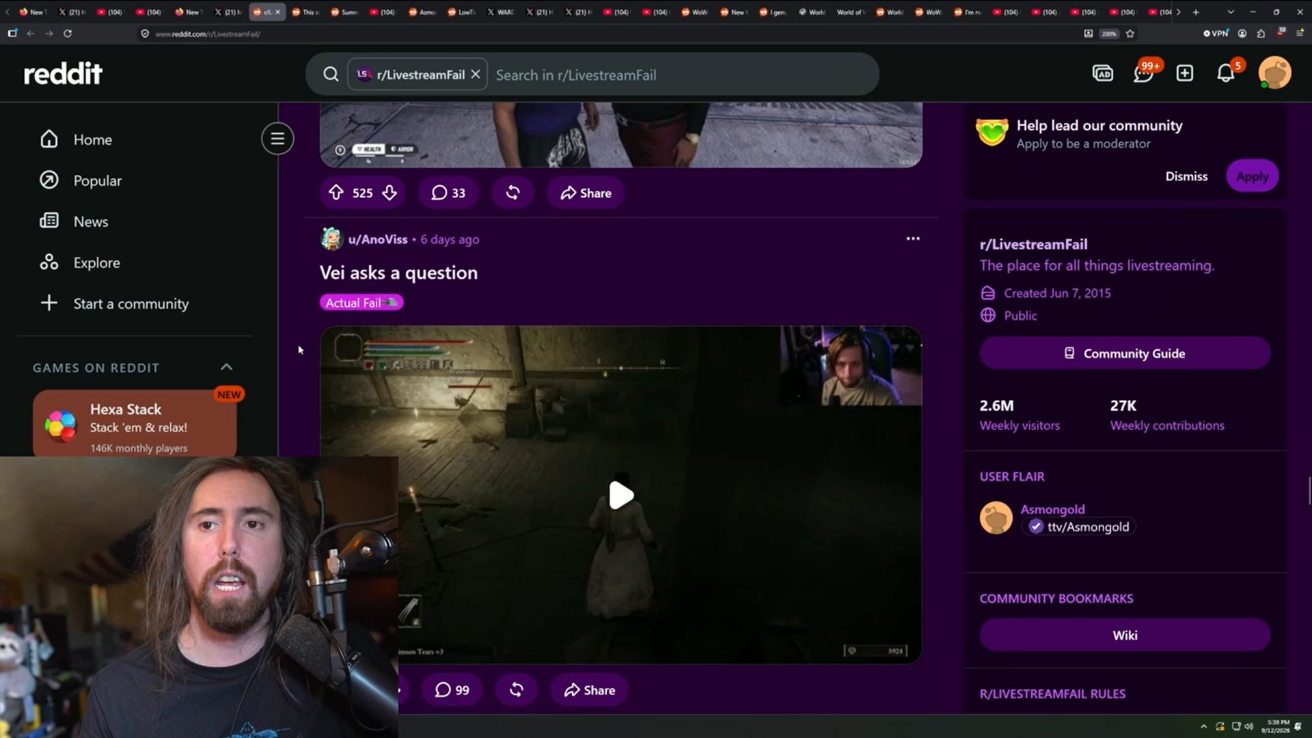This screenshot has width=1312, height=738.
Task: Open post titled Vei asks a question
Action: tap(398, 273)
